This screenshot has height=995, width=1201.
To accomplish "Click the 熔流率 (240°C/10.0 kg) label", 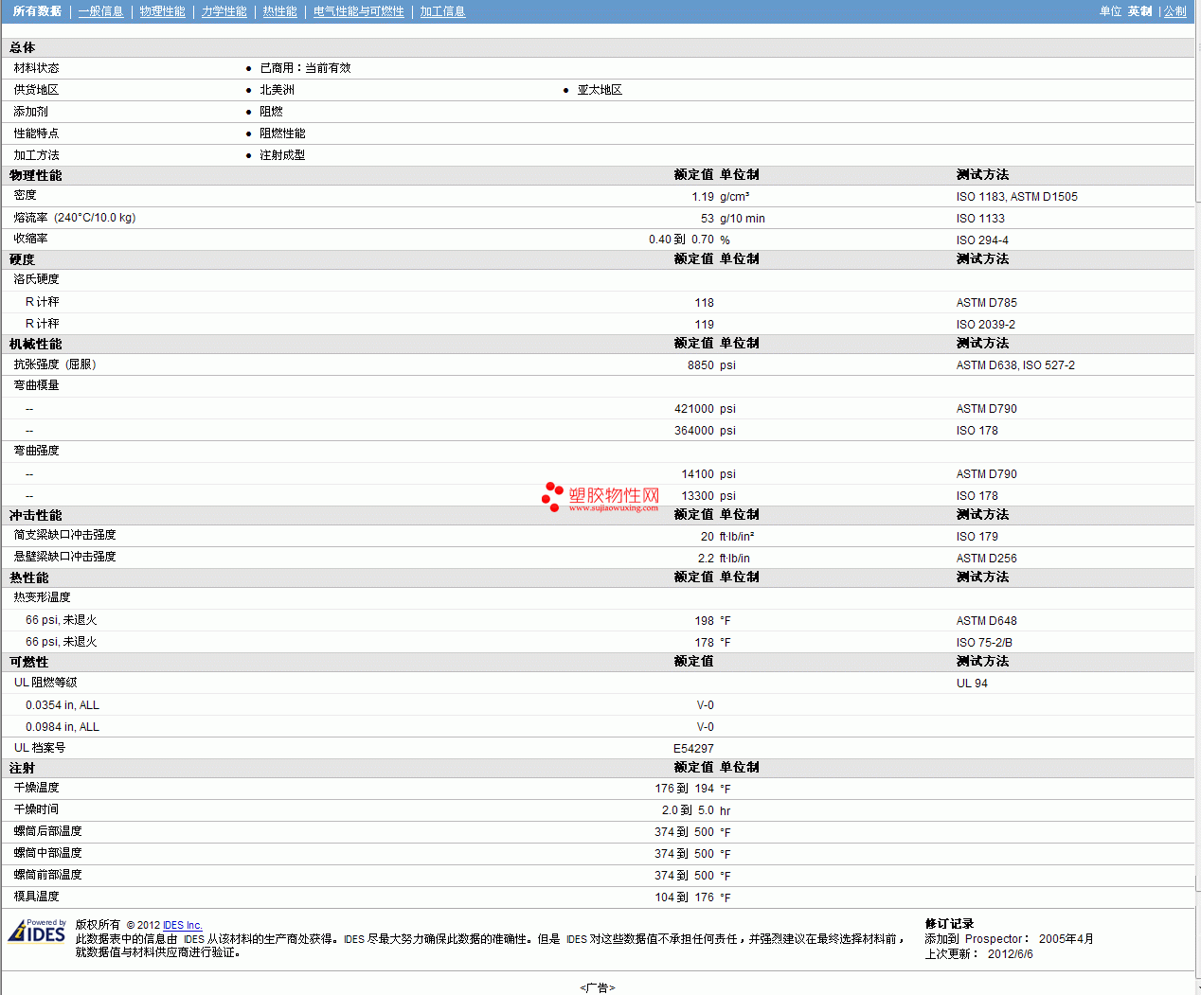I will [x=75, y=218].
